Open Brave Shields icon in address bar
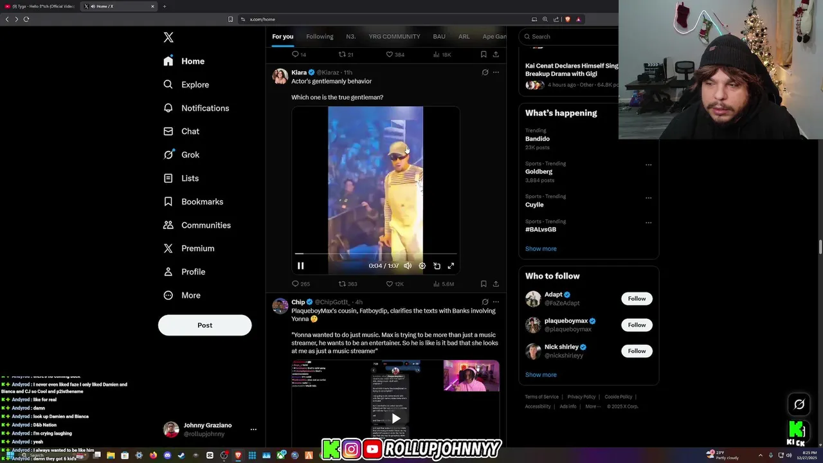Image resolution: width=823 pixels, height=463 pixels. point(568,19)
